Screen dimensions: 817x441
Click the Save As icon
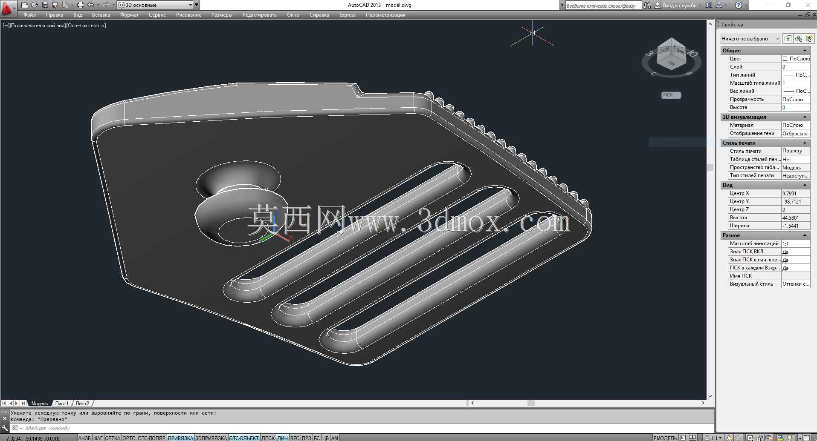(x=55, y=5)
